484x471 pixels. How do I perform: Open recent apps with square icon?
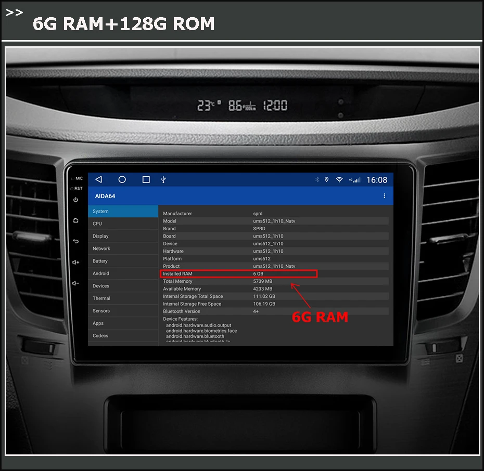point(146,179)
